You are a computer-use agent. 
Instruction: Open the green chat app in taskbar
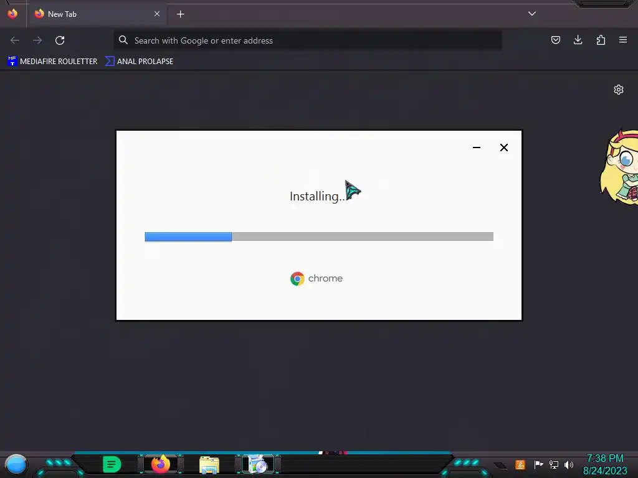[x=112, y=464]
